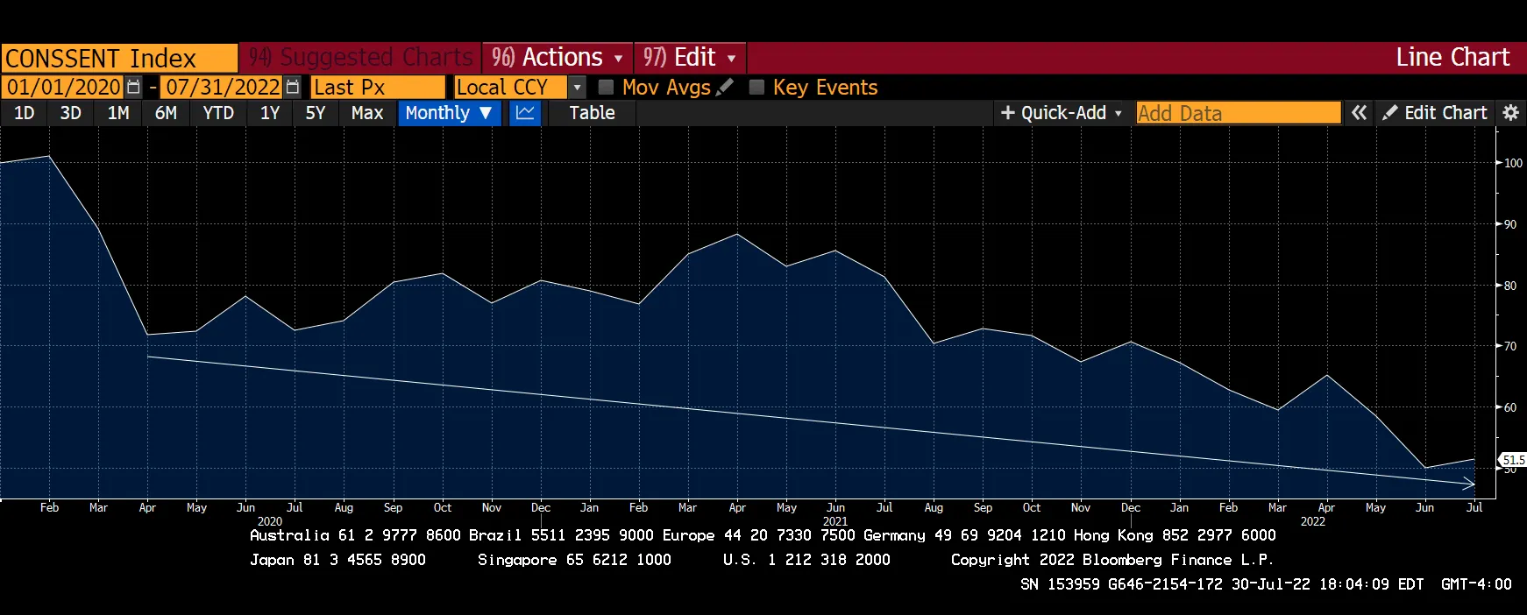The height and width of the screenshot is (615, 1527).
Task: Expand the Quick-Add dropdown
Action: point(1061,113)
